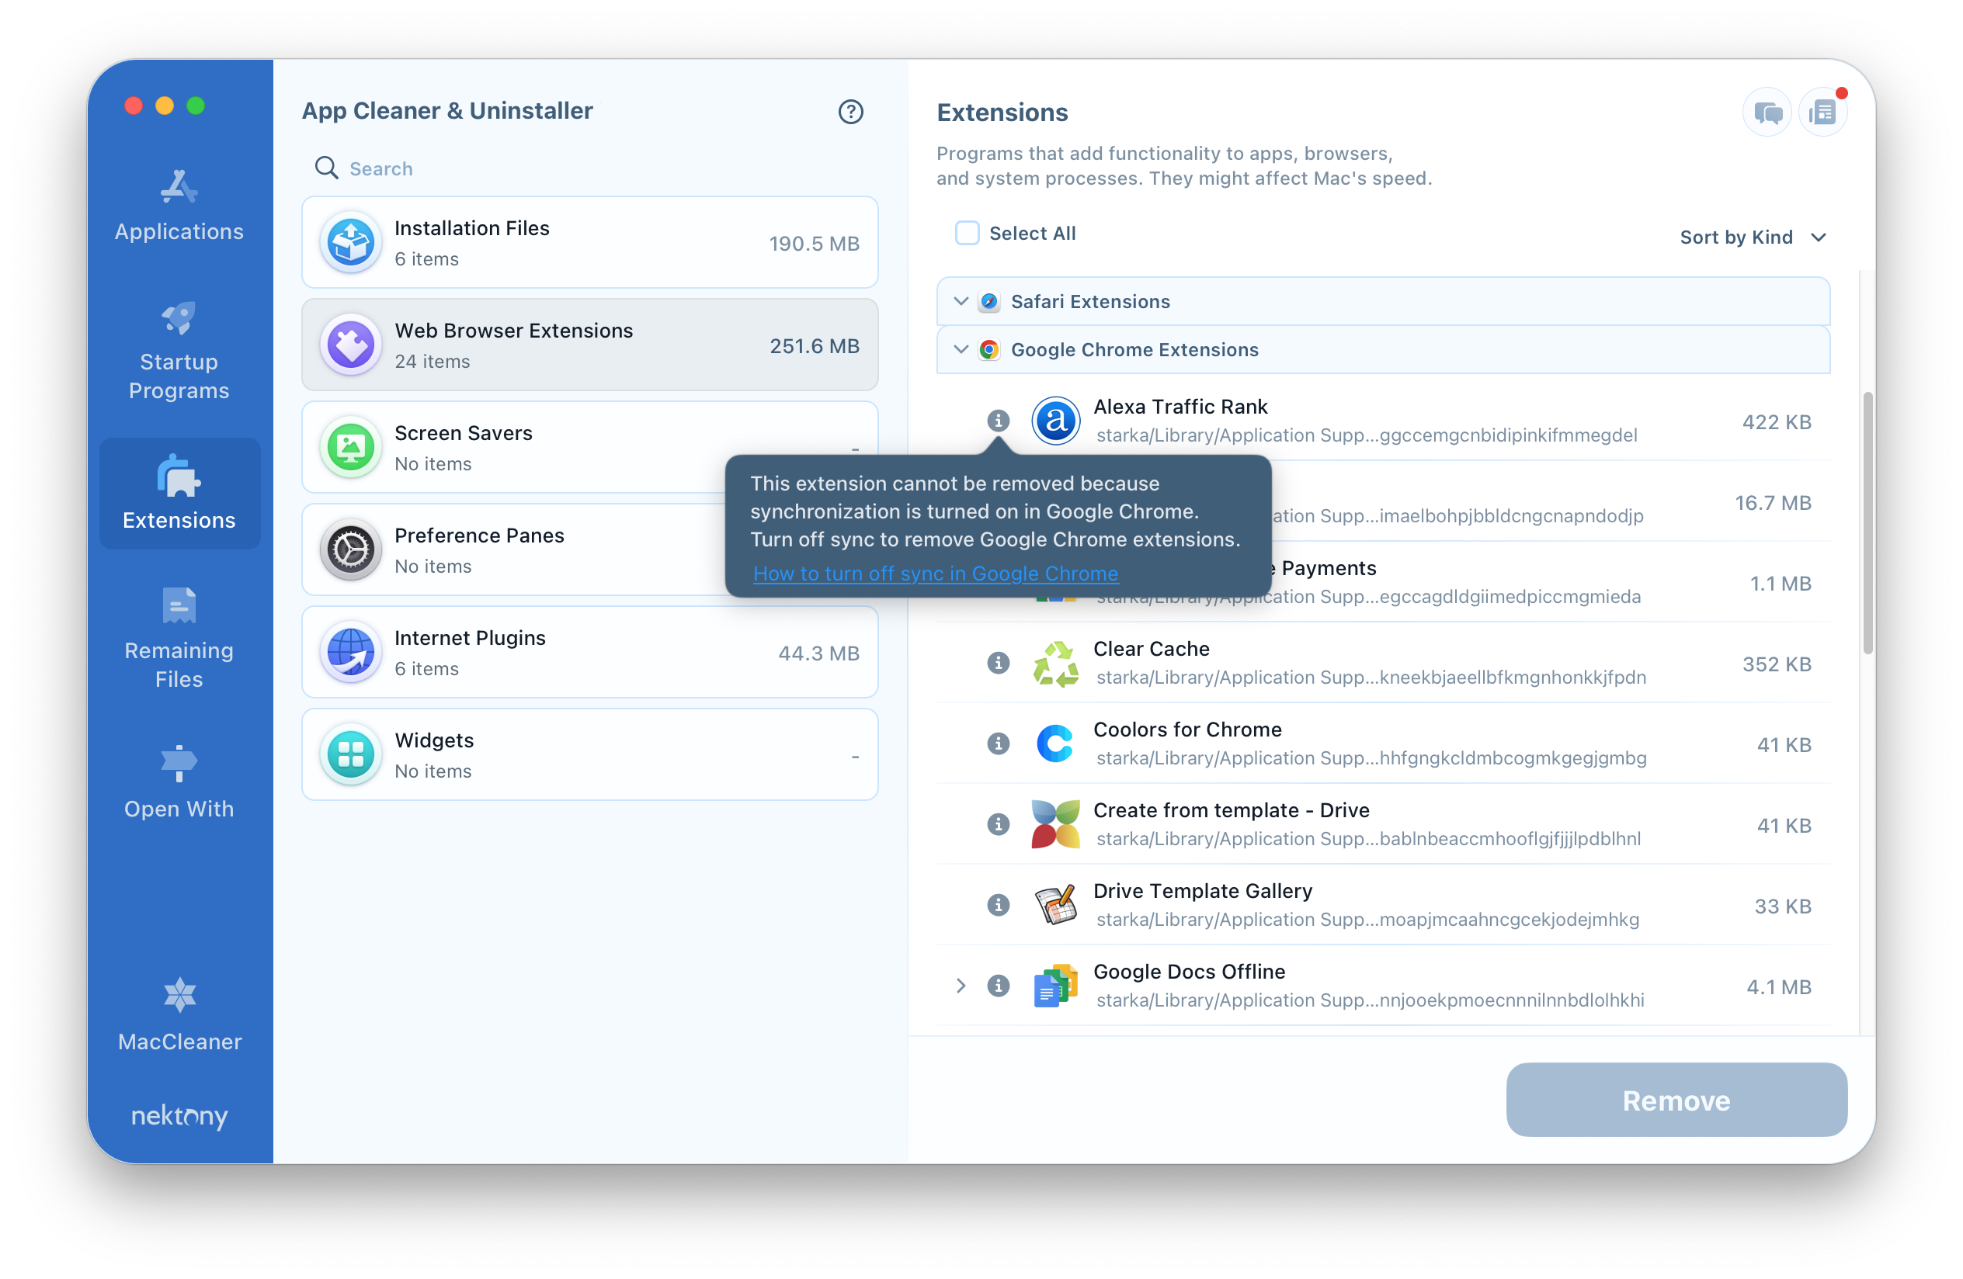
Task: Collapse the Google Chrome Extensions section
Action: coord(960,349)
